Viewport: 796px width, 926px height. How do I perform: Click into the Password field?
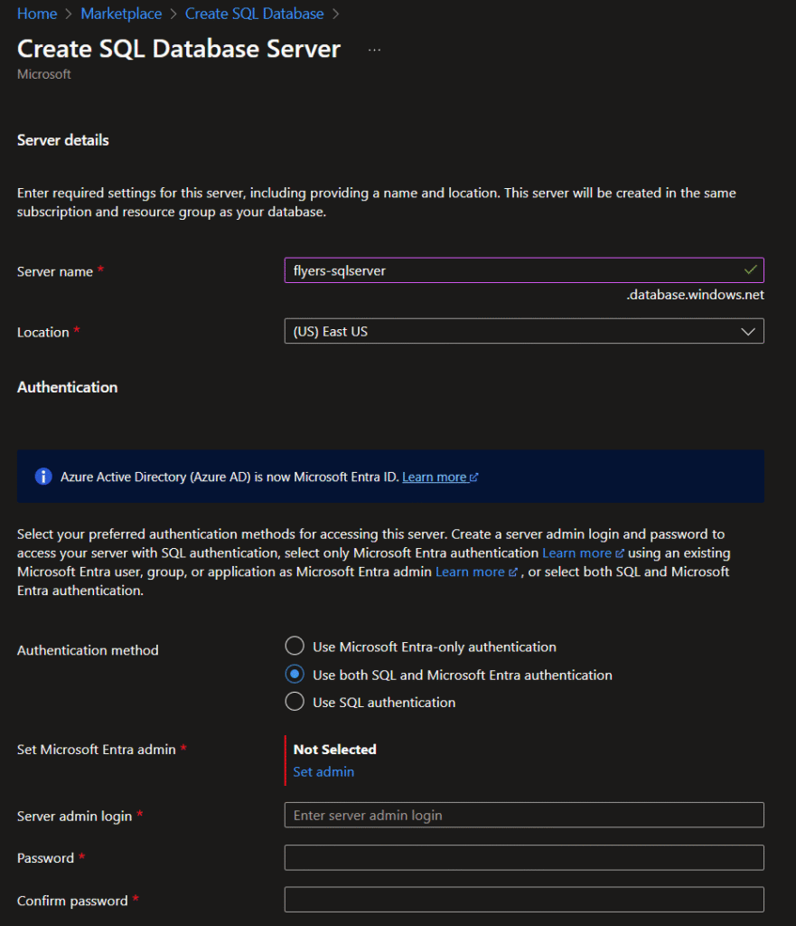pyautogui.click(x=524, y=857)
